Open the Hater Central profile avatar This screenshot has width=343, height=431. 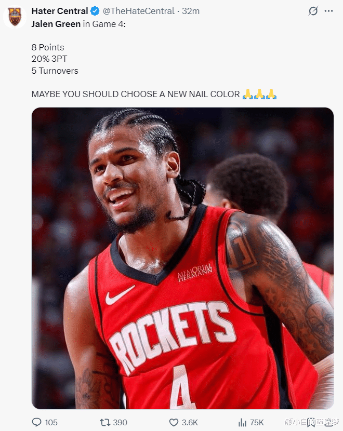pyautogui.click(x=15, y=17)
